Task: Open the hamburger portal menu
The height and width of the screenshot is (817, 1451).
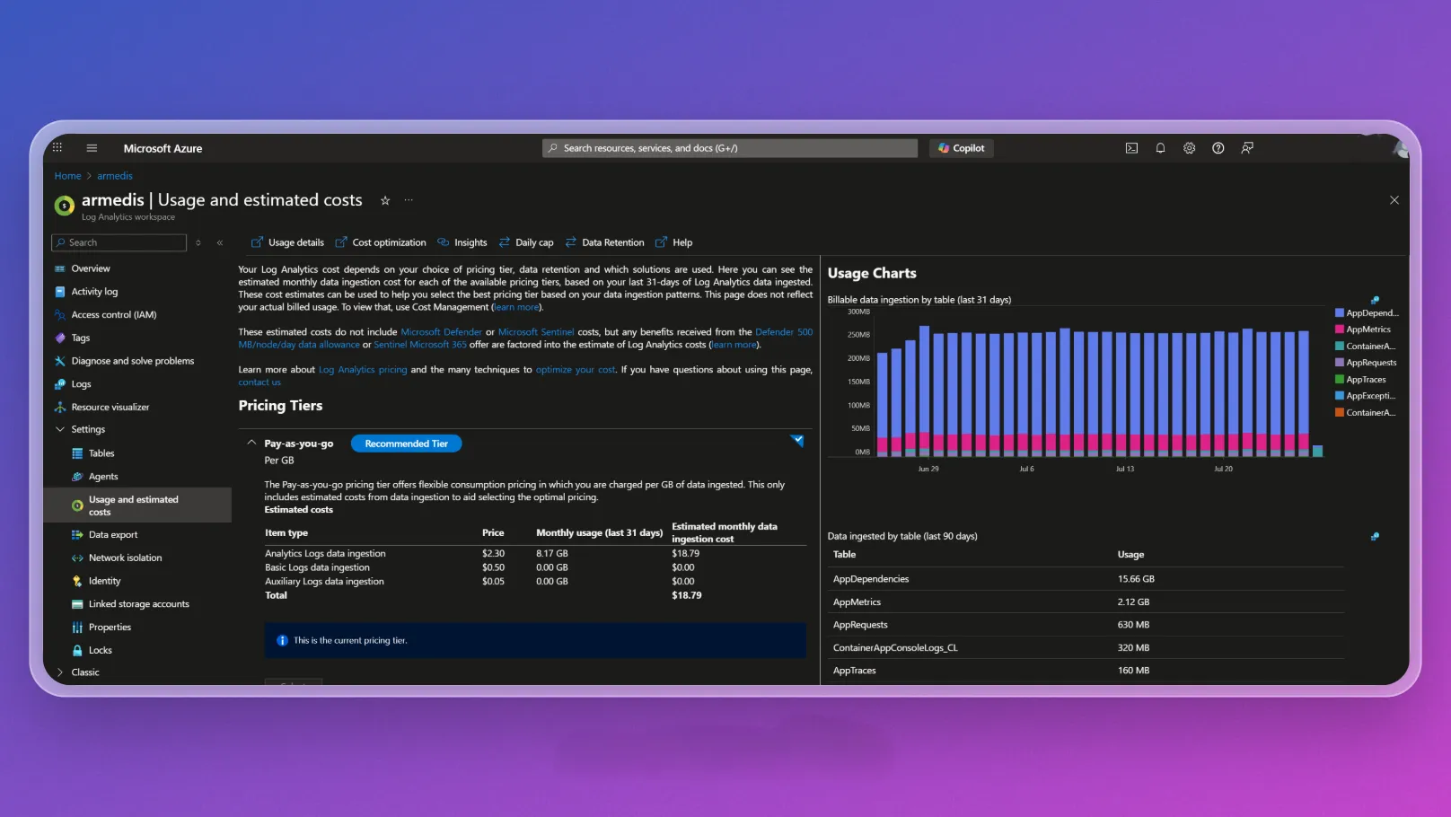Action: pyautogui.click(x=92, y=148)
